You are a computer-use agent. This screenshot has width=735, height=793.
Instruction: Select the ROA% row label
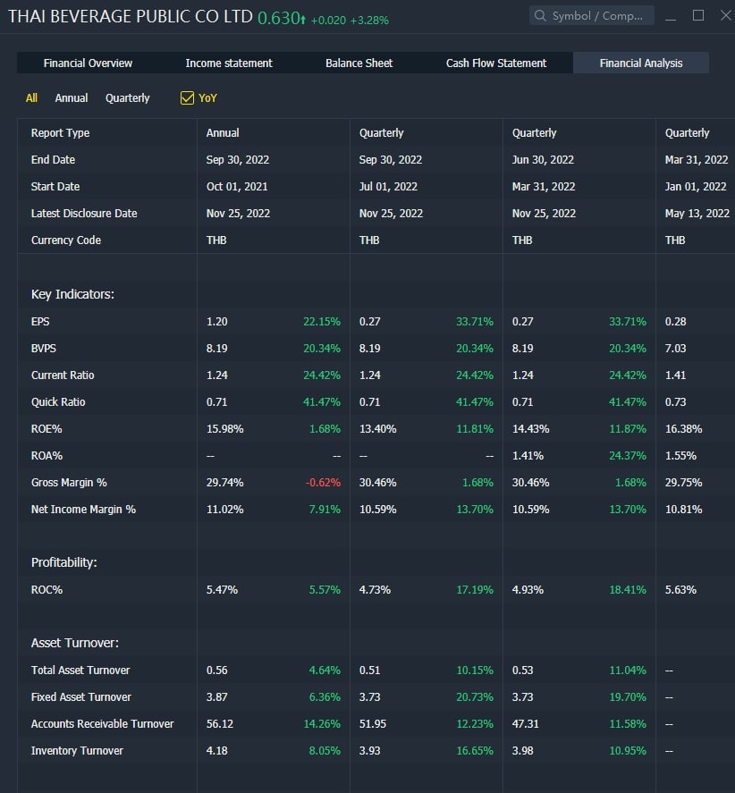click(46, 456)
